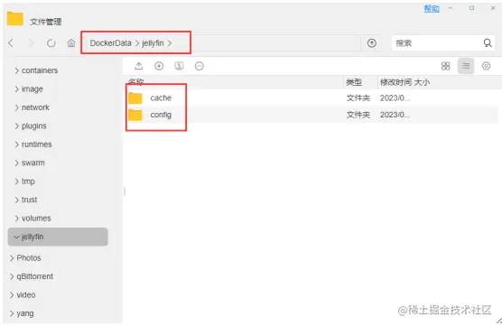Collapse the jellyfin tree node
Image resolution: width=502 pixels, height=326 pixels.
(16, 237)
